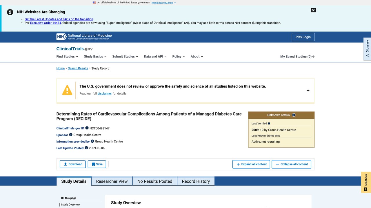Open 'Get the Latest Updates and FAQs' link
The width and height of the screenshot is (371, 208).
(59, 19)
